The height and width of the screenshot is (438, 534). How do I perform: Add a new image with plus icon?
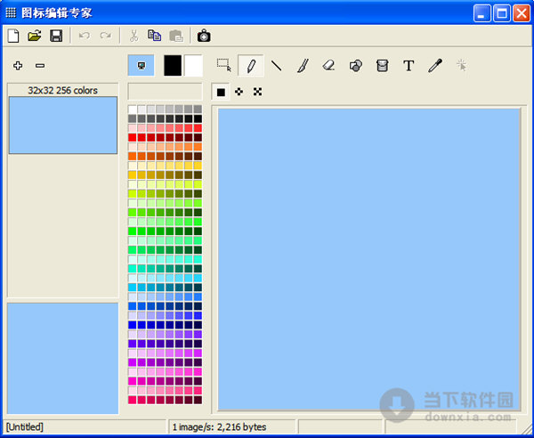pyautogui.click(x=18, y=65)
